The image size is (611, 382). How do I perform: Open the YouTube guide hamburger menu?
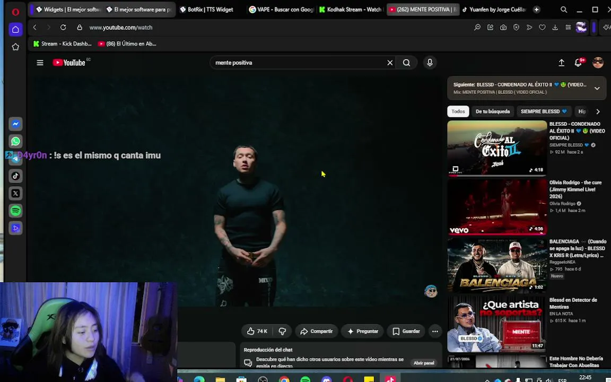40,63
